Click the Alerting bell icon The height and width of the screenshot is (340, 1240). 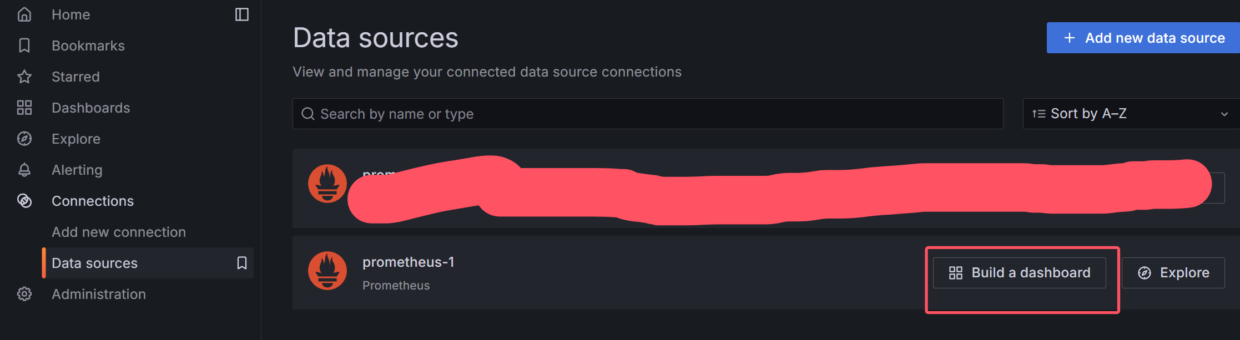(x=24, y=170)
